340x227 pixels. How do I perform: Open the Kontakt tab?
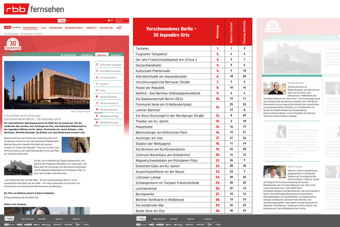116,54
